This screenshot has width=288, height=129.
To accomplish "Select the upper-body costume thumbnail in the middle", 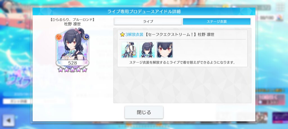I will coord(147,50).
